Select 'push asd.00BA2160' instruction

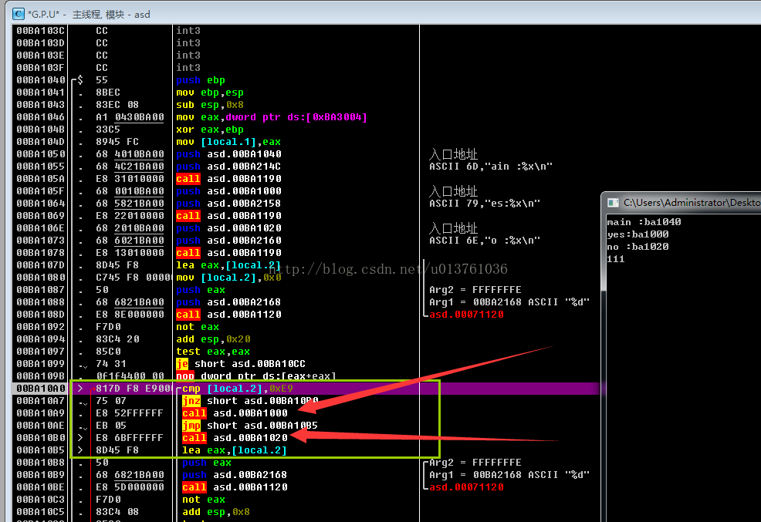(228, 241)
